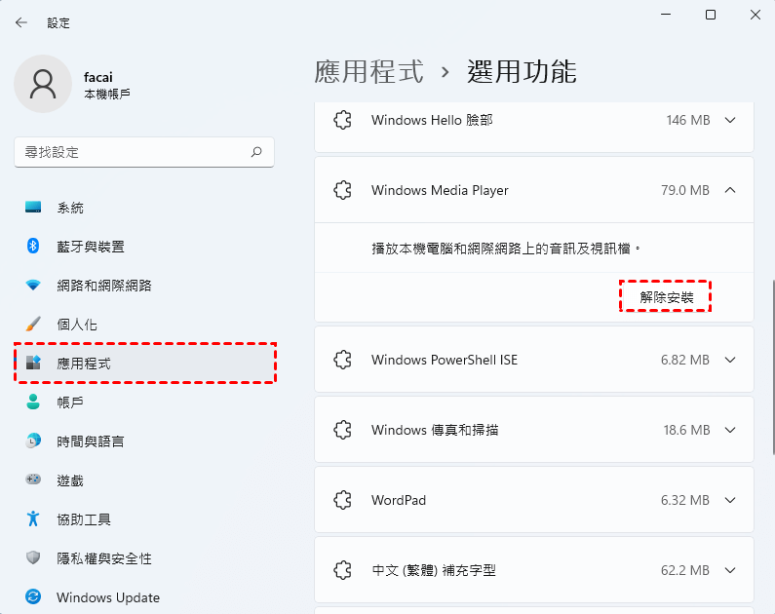This screenshot has height=614, width=775.
Task: Go to 網路和網際網路 settings
Action: tap(144, 285)
